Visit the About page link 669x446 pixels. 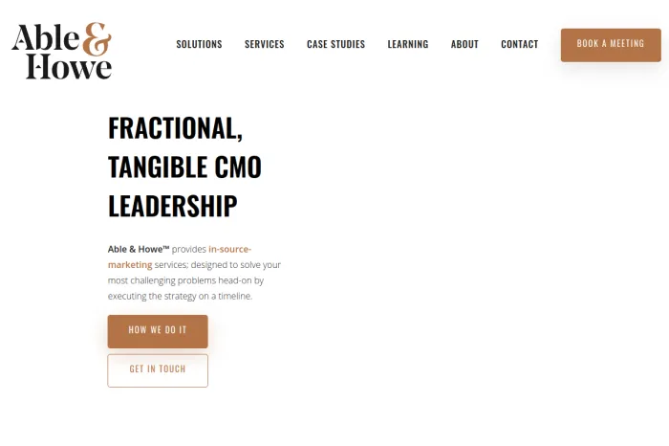(x=464, y=44)
